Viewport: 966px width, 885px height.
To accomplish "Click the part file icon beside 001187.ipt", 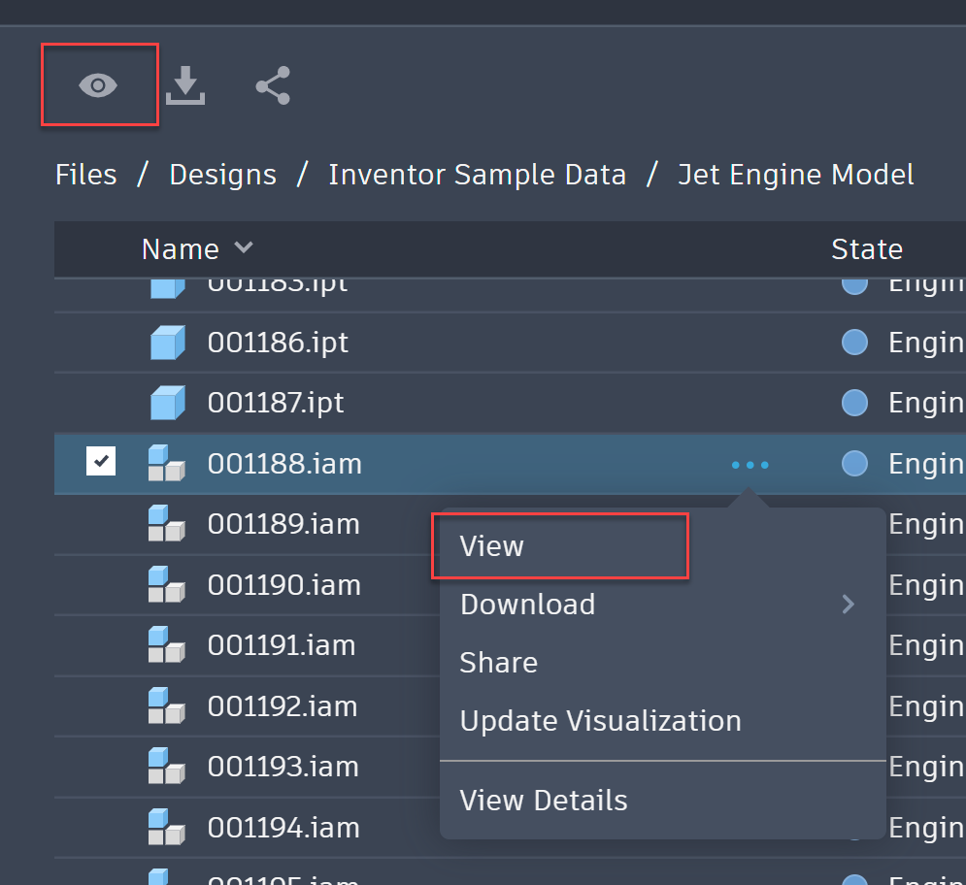I will [x=167, y=402].
